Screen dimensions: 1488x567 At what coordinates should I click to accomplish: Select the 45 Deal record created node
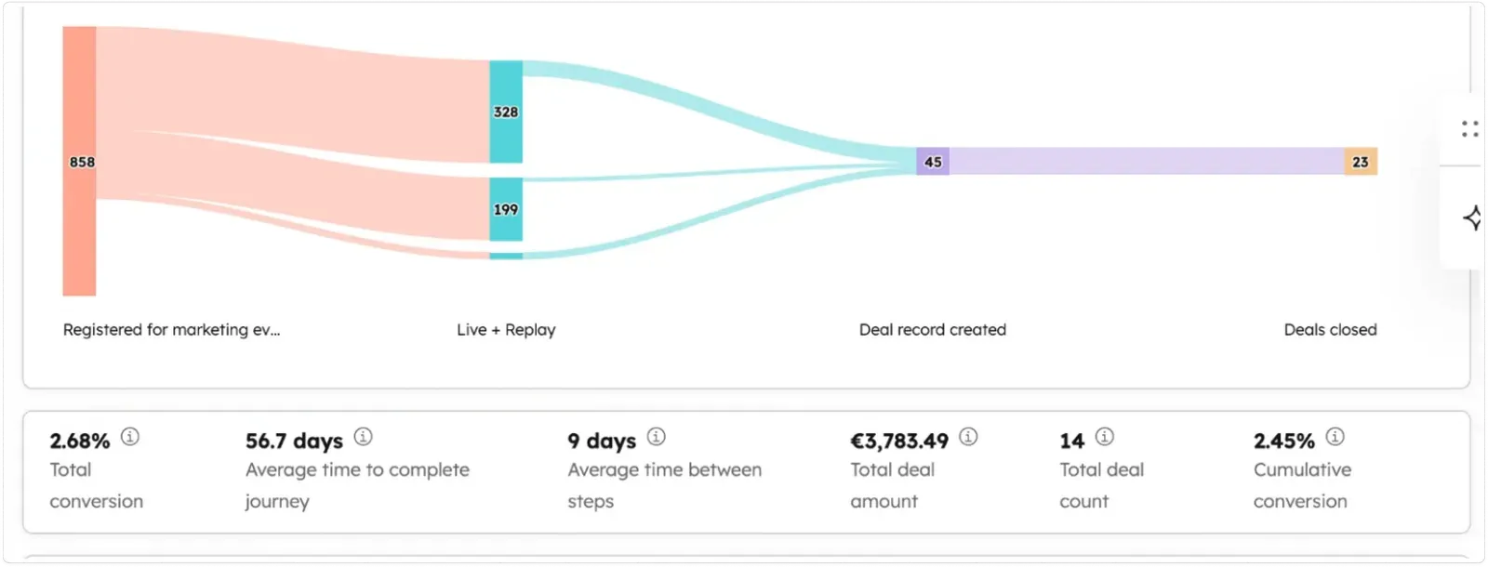click(933, 161)
